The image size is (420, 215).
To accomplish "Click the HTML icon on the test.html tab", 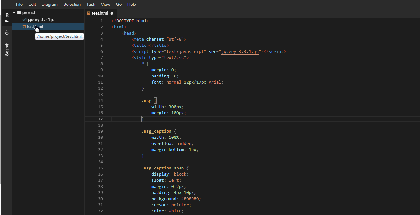I will point(89,13).
